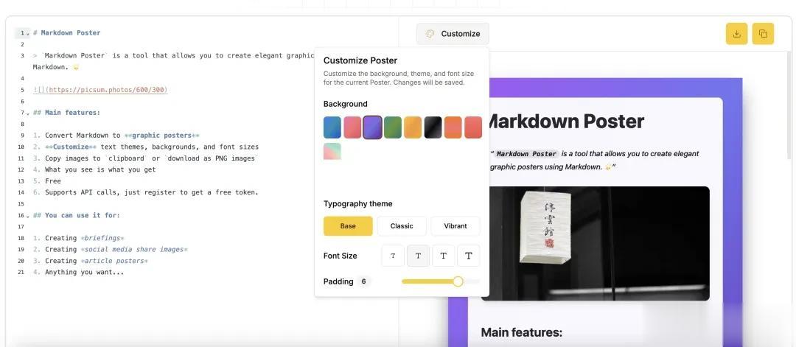Click 'Creating *social media share images*' line

110,249
